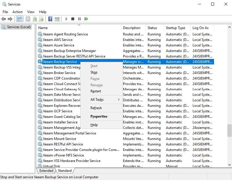Click gear icon for Veeam Installer Service
232x180 pixels.
[40, 122]
